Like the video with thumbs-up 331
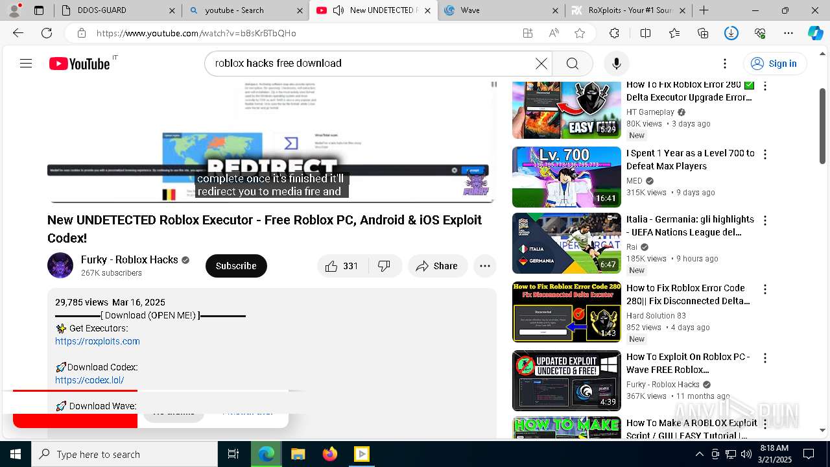Image resolution: width=830 pixels, height=467 pixels. [x=342, y=266]
